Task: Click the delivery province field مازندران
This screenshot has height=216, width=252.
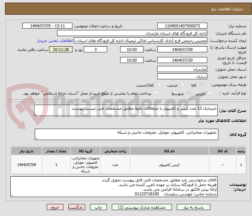Action: click(182, 69)
